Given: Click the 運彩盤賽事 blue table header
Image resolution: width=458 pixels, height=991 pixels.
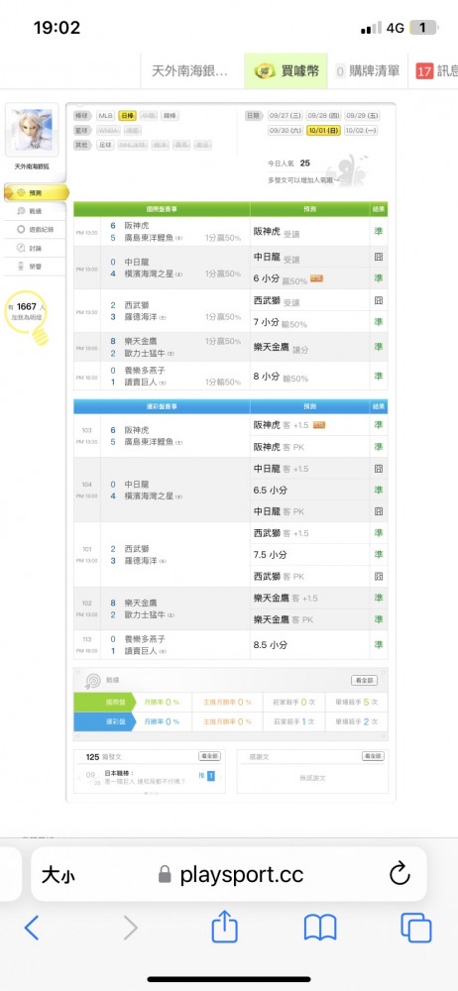Looking at the screenshot, I should (162, 406).
